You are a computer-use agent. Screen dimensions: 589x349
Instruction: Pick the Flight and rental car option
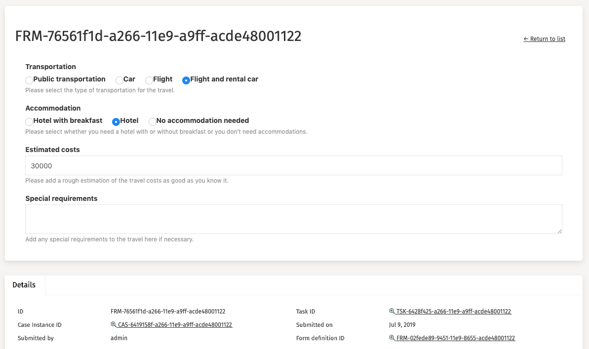[x=186, y=80]
